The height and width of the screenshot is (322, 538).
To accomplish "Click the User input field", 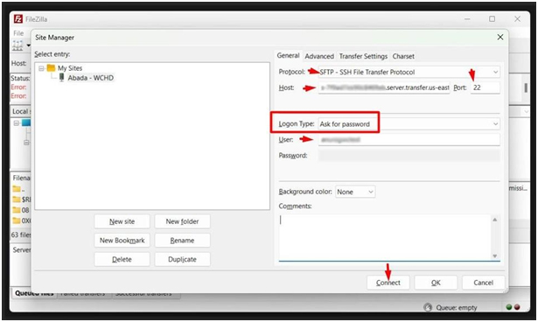I will coord(409,140).
